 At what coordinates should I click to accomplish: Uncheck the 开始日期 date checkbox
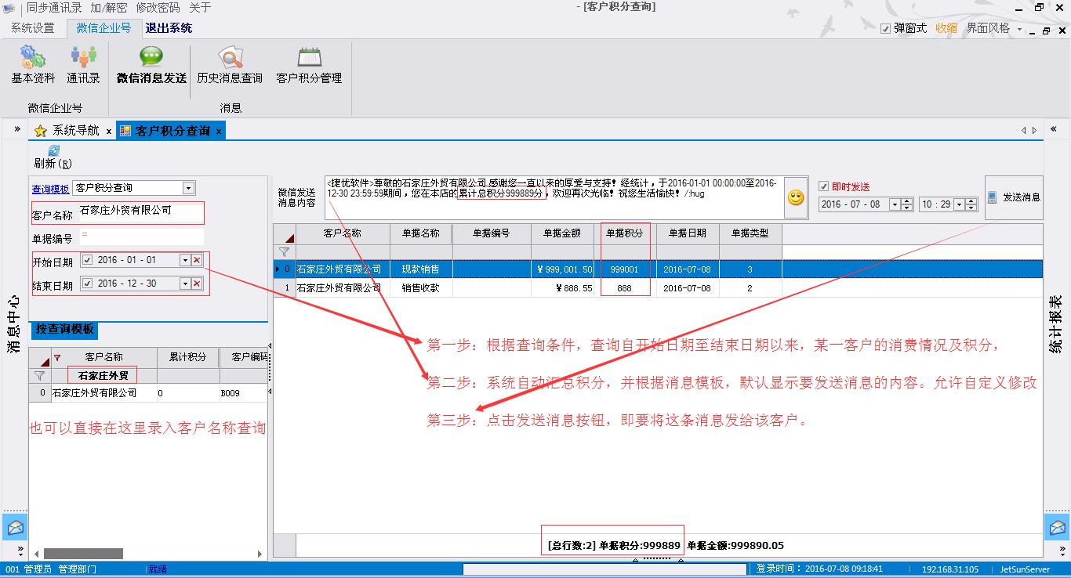click(88, 260)
